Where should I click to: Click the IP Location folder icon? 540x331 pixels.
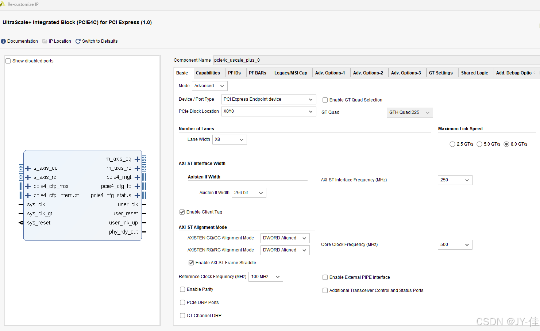point(45,41)
